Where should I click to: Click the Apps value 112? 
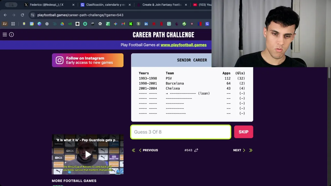(x=227, y=78)
